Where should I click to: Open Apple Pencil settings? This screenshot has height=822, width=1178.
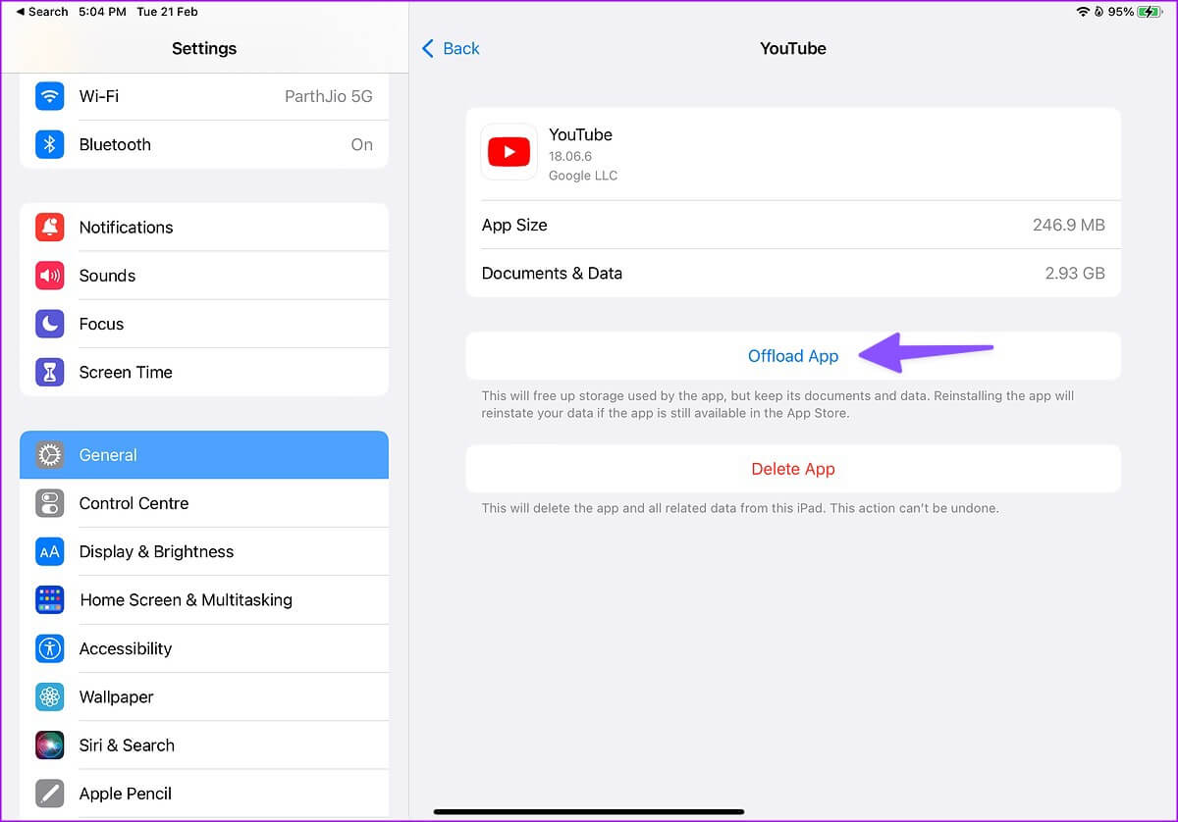click(204, 793)
